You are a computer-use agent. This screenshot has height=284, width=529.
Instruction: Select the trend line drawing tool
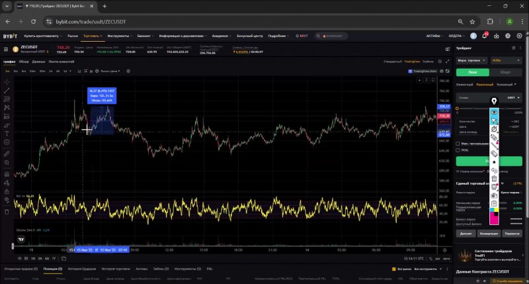7,90
